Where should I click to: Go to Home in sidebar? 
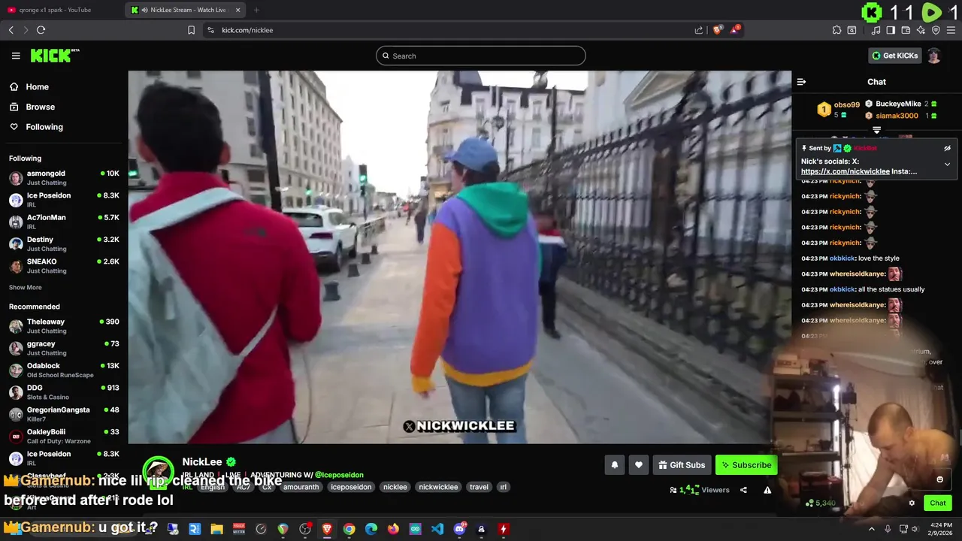pos(30,86)
